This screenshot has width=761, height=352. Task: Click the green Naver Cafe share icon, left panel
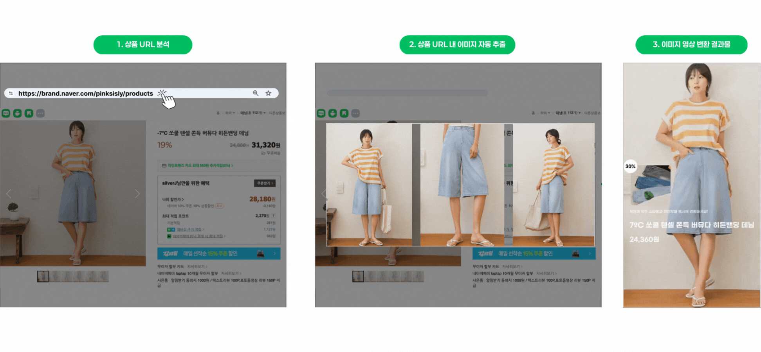pos(17,113)
